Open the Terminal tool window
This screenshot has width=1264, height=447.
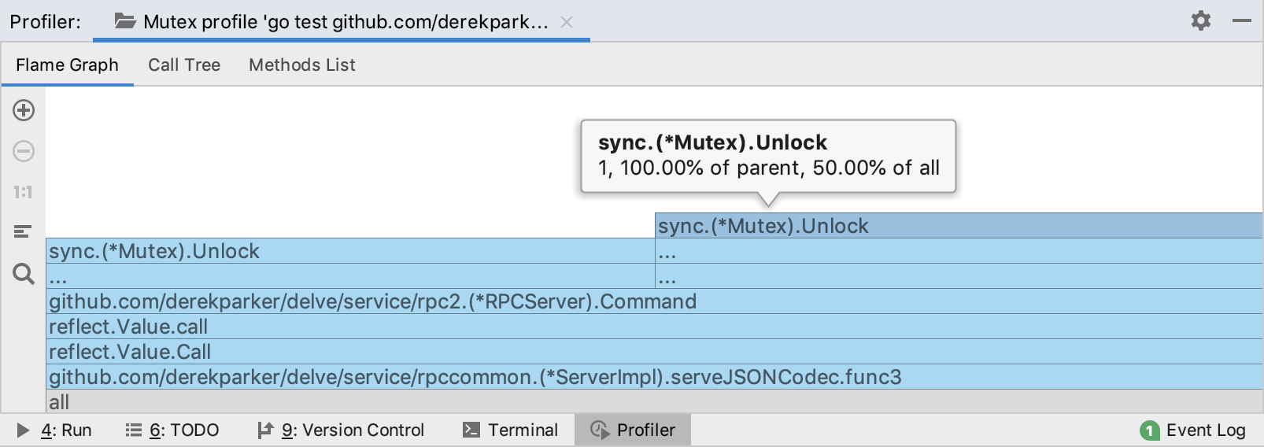pos(510,430)
